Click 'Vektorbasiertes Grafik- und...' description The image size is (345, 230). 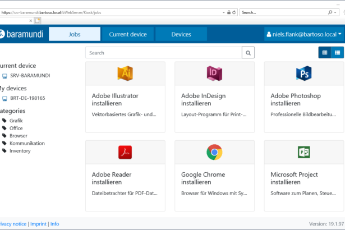[124, 114]
